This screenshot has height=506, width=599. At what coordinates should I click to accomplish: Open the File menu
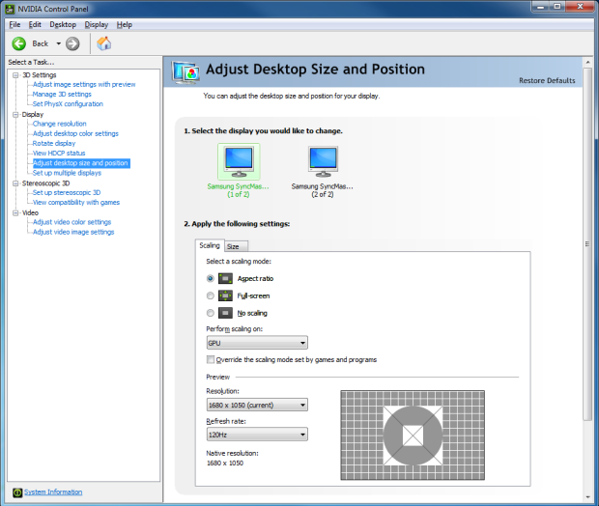(14, 24)
